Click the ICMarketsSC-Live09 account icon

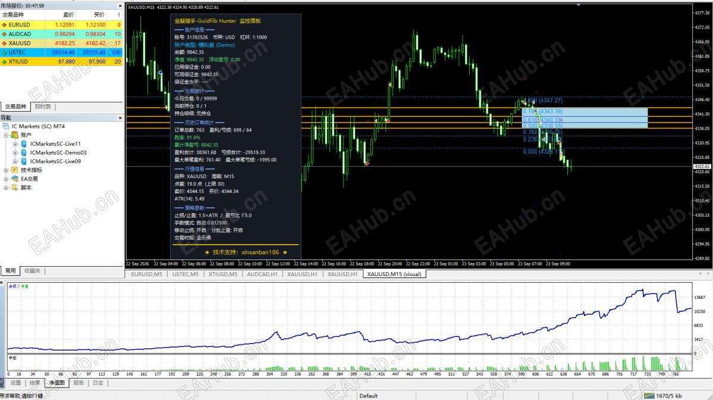(24, 161)
